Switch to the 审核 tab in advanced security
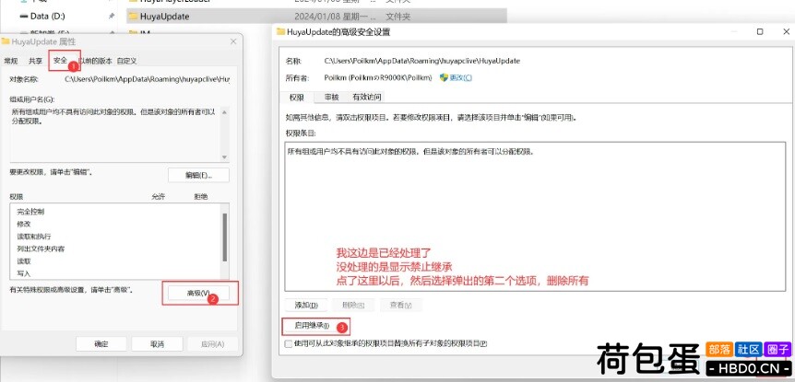 click(x=332, y=97)
